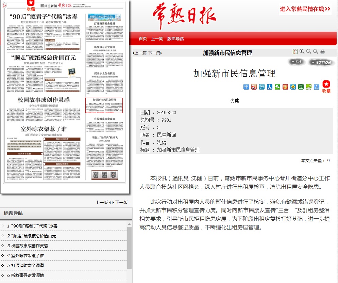338x283 pixels.
Task: Open the article comment clipboard icon
Action: (x=295, y=51)
